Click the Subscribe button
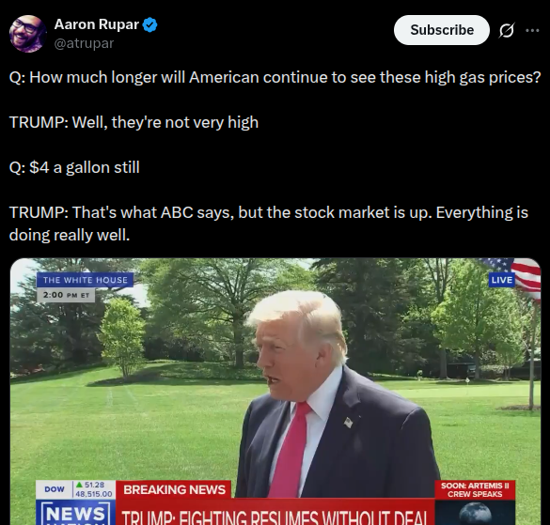 pyautogui.click(x=442, y=30)
